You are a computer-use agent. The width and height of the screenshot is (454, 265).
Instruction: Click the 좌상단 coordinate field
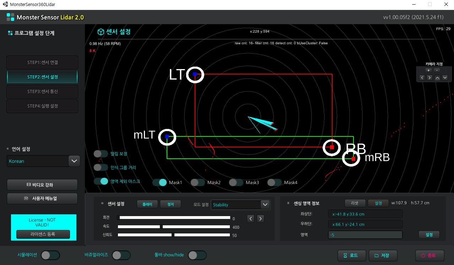point(365,214)
